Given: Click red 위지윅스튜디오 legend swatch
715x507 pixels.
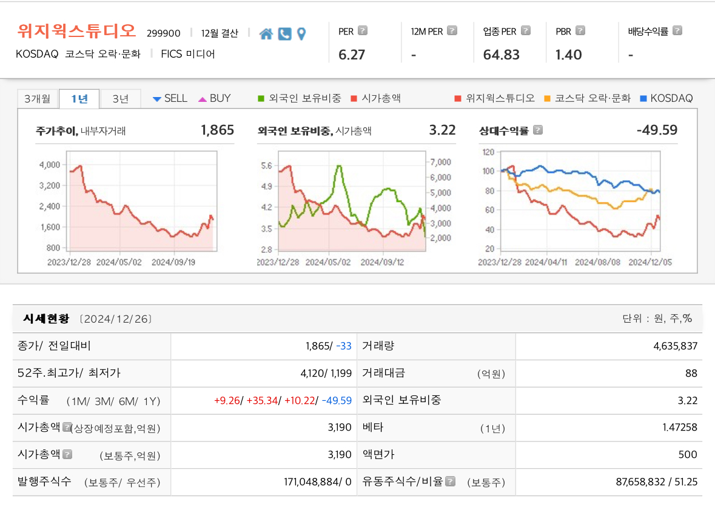Looking at the screenshot, I should pyautogui.click(x=458, y=98).
